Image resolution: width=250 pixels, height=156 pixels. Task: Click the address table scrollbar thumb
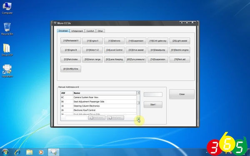(138, 103)
